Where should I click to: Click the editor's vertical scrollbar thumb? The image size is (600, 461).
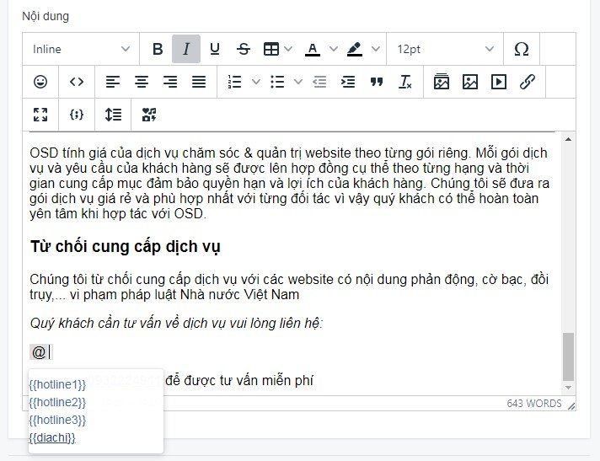pyautogui.click(x=568, y=356)
